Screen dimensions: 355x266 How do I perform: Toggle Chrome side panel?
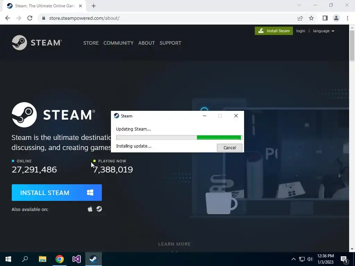[325, 18]
